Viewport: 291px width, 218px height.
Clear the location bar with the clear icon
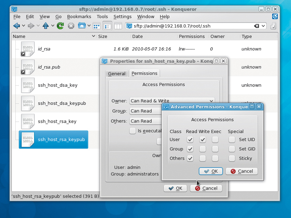tap(256, 26)
